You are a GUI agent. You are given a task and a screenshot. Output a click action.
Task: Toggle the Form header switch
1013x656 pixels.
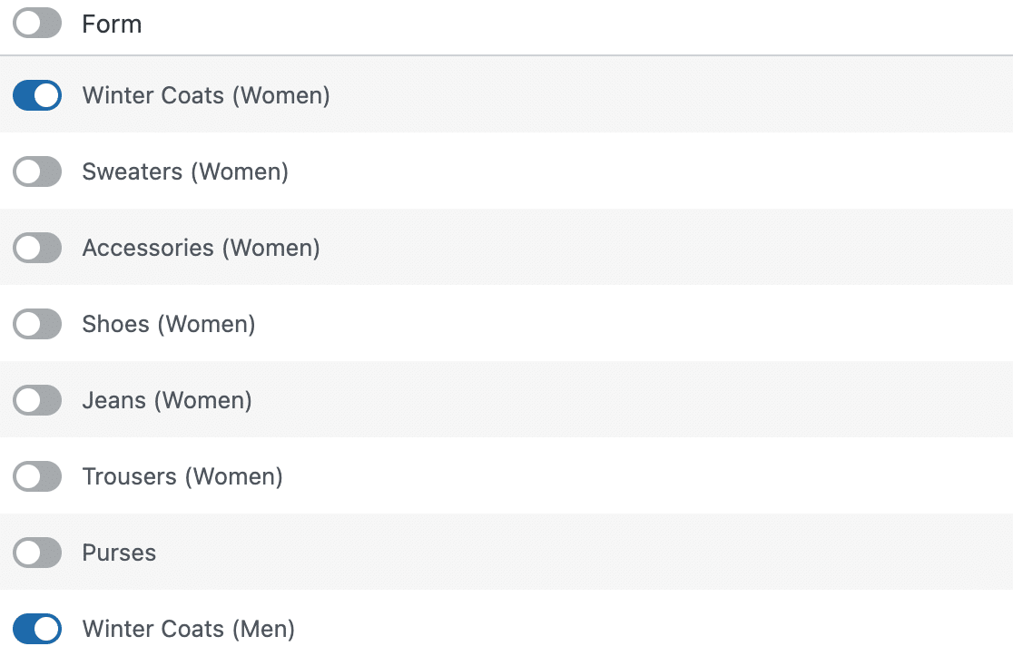(37, 24)
